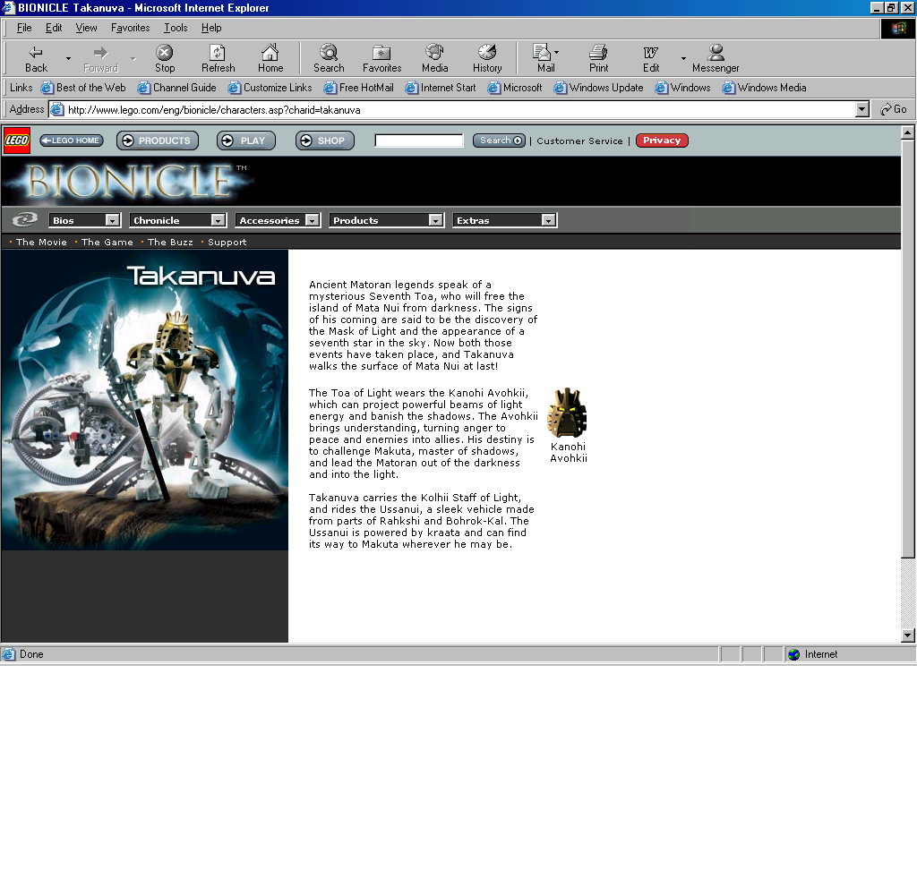Click the Internet zone globe icon
917x895 pixels.
click(x=793, y=654)
